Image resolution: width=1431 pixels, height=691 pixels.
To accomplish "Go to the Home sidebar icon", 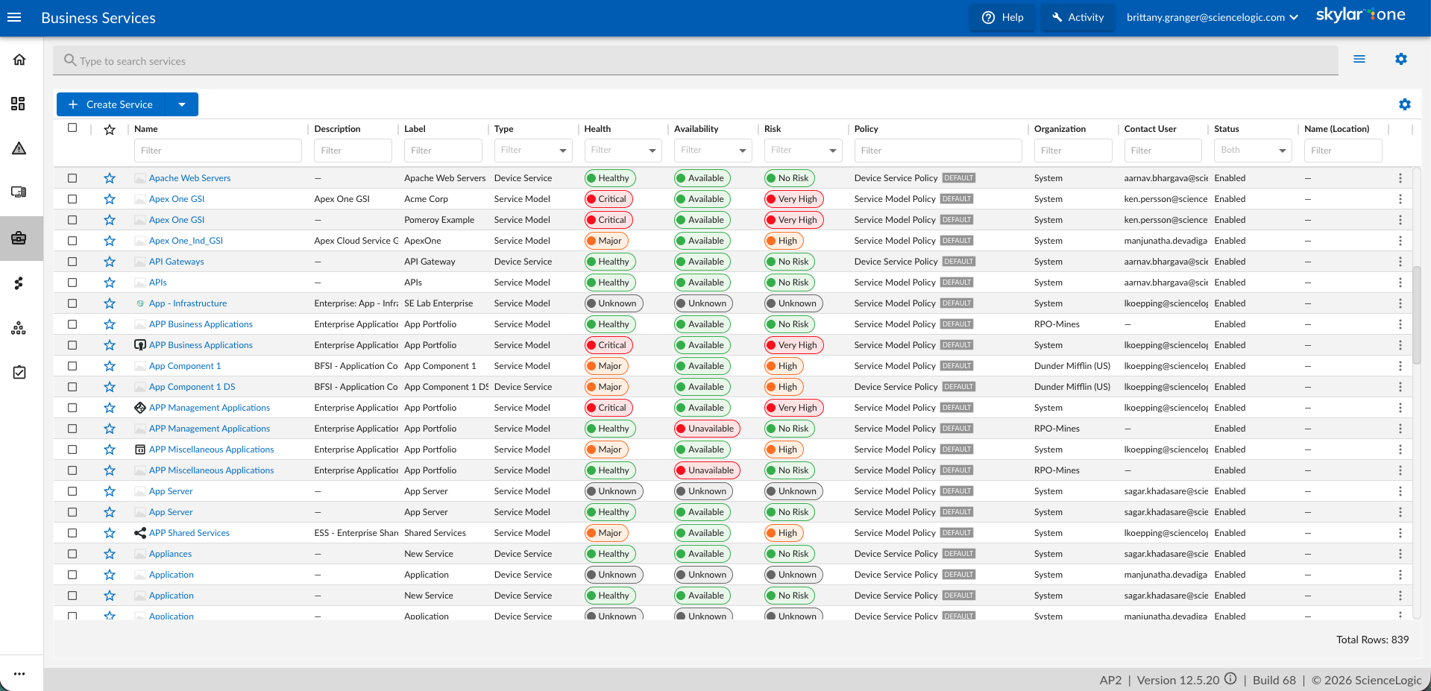I will 19,60.
